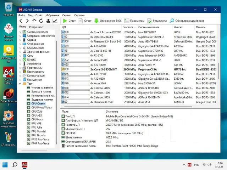Click Обновления BIOS toolbar button
This screenshot has width=227, height=170.
tap(108, 21)
